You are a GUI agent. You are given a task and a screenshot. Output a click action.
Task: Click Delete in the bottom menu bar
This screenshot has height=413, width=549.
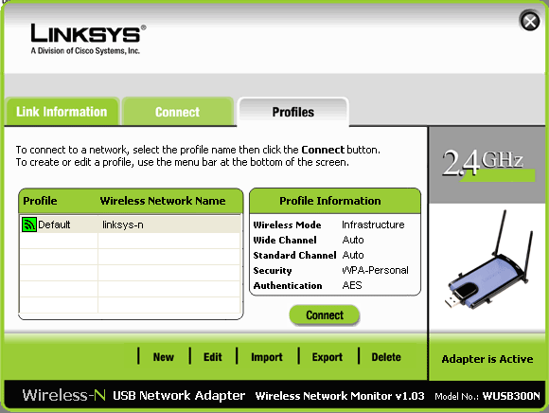click(386, 357)
